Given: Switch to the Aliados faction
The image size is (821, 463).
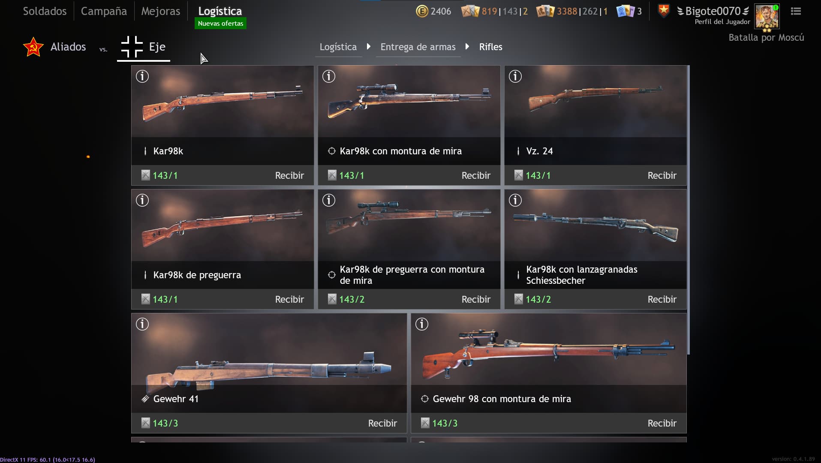Looking at the screenshot, I should click(54, 47).
